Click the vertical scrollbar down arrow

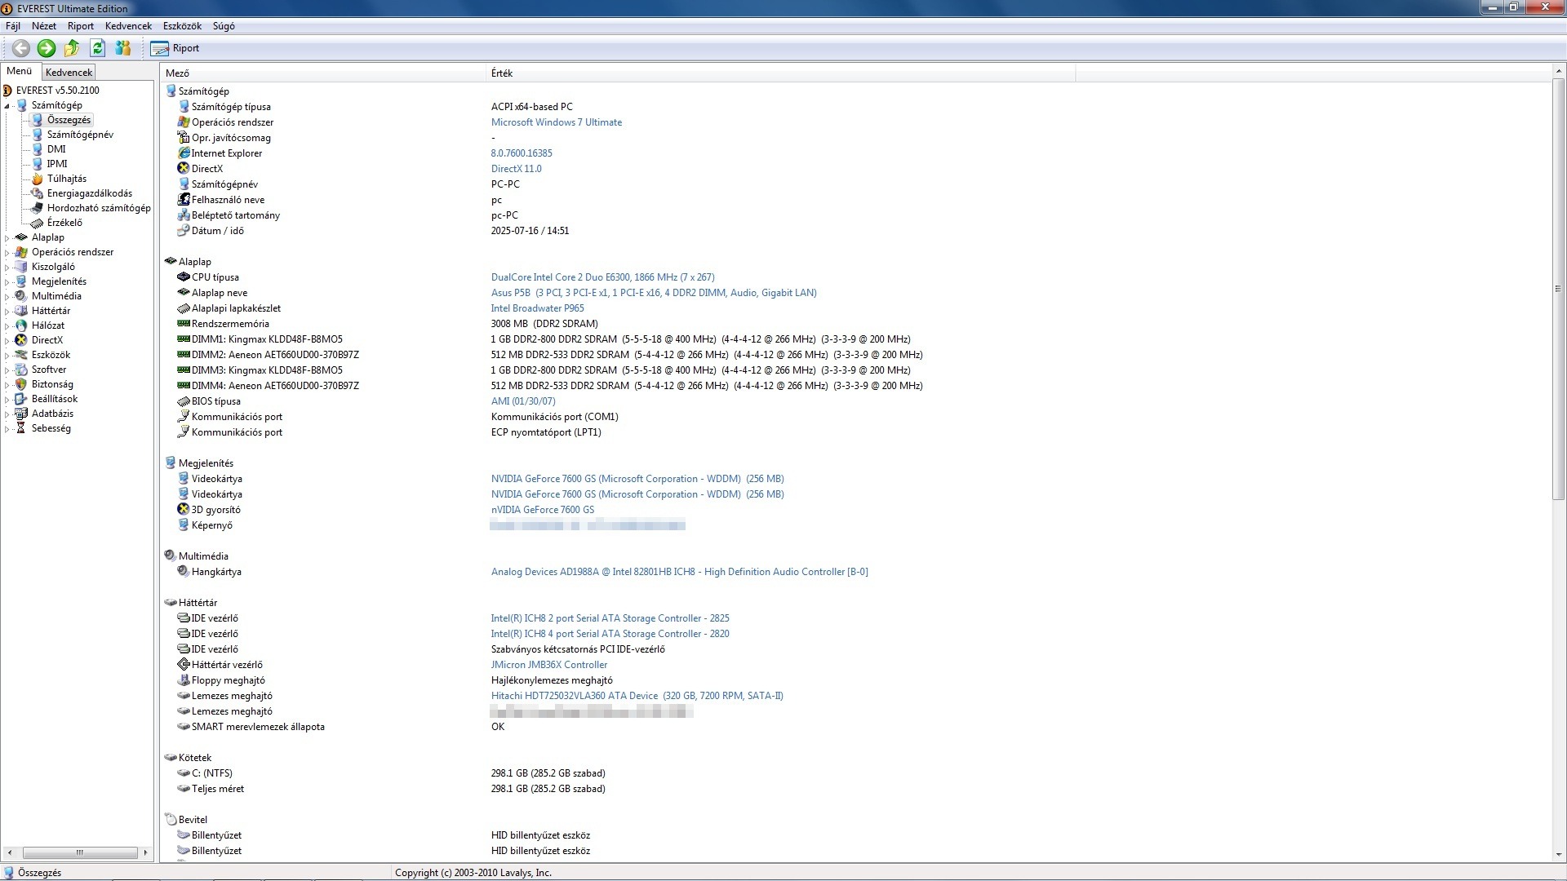click(1559, 854)
